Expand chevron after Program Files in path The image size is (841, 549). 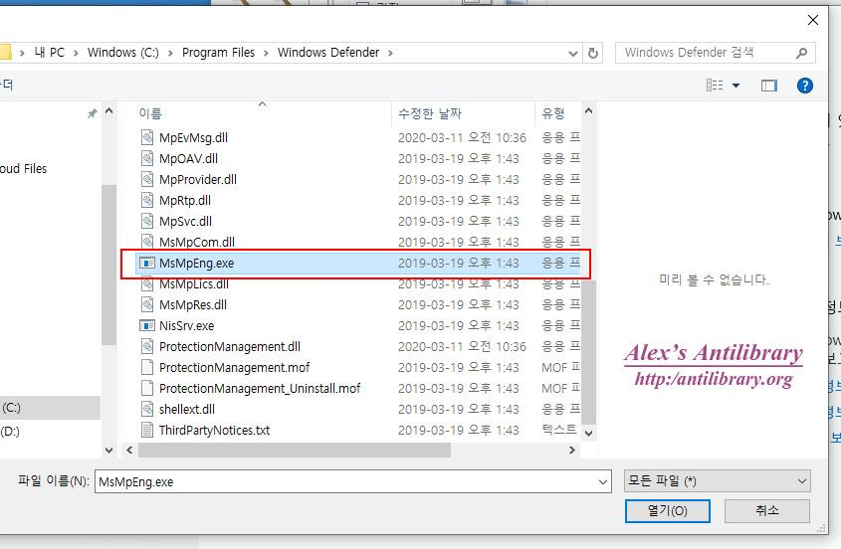pyautogui.click(x=266, y=53)
